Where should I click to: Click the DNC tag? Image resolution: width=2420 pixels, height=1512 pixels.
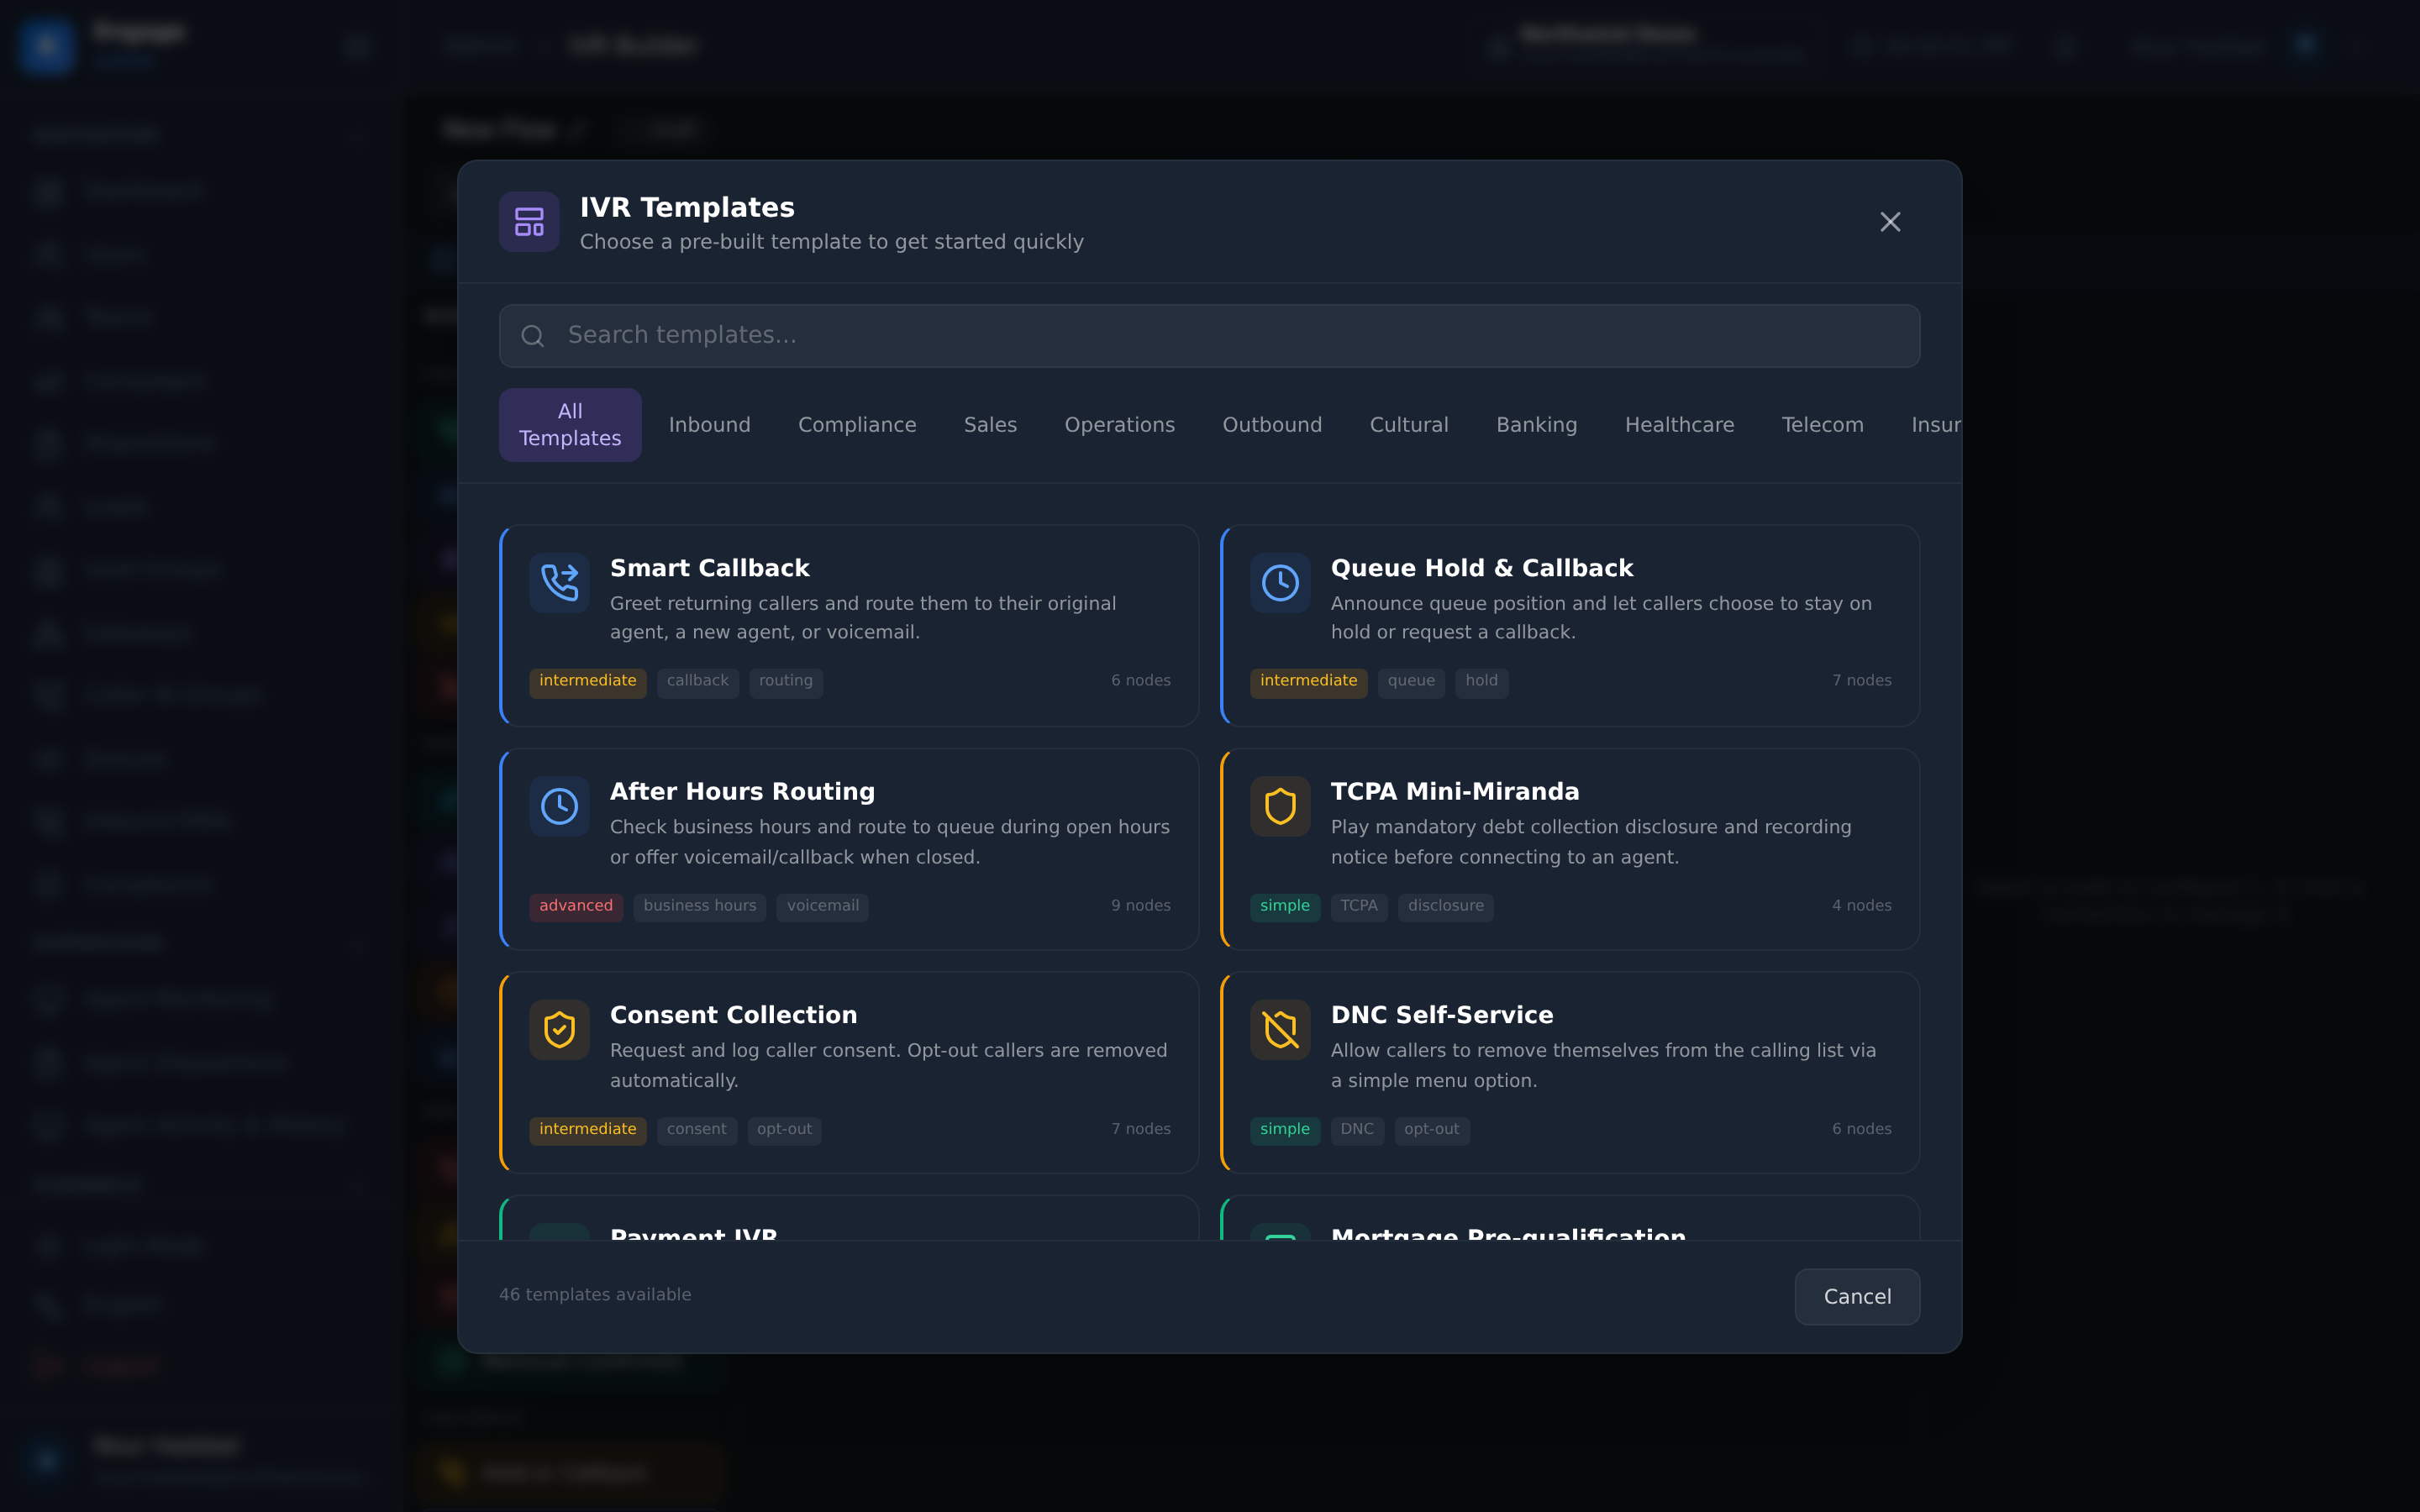(1357, 1130)
